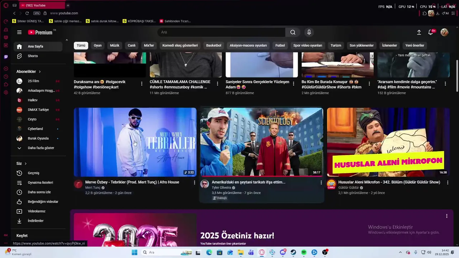The image size is (459, 258).
Task: Select Komedi skeç gösterileri chip
Action: click(180, 46)
